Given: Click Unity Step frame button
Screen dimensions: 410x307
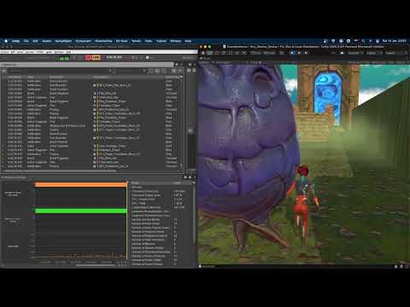Looking at the screenshot, I should [306, 53].
